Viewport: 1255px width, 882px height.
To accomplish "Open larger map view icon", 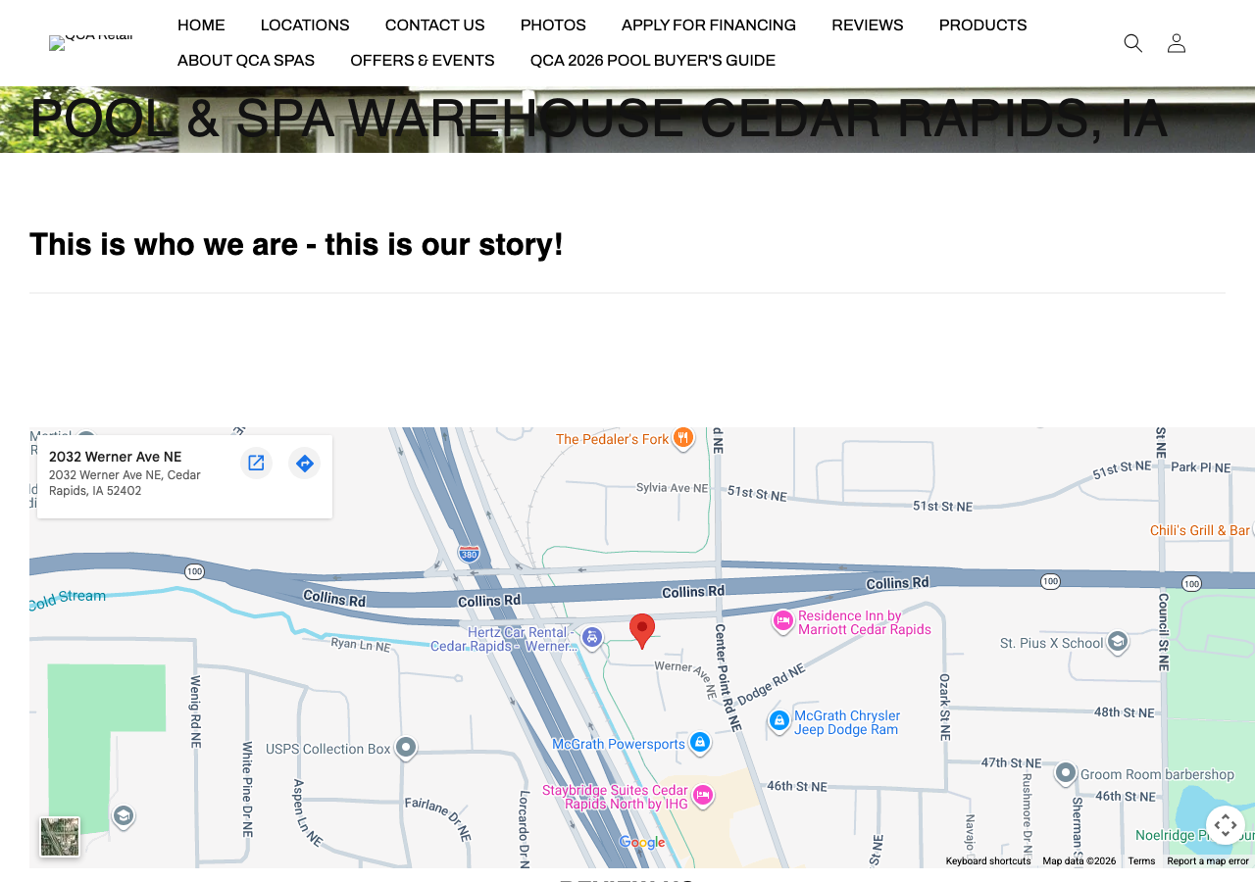I will coord(256,463).
